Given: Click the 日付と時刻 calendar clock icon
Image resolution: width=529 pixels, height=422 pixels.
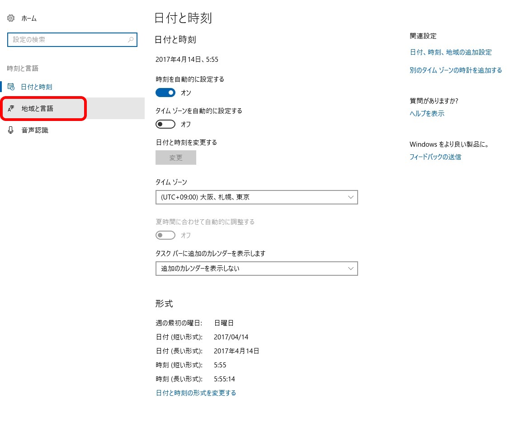Looking at the screenshot, I should pos(11,87).
